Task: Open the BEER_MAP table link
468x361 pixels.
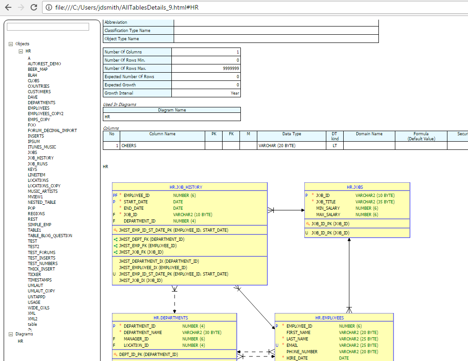Action: pos(38,69)
